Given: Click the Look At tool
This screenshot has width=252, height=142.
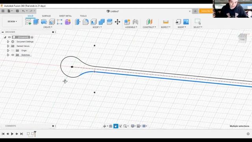Looking at the screenshot, I should pyautogui.click(x=111, y=126).
